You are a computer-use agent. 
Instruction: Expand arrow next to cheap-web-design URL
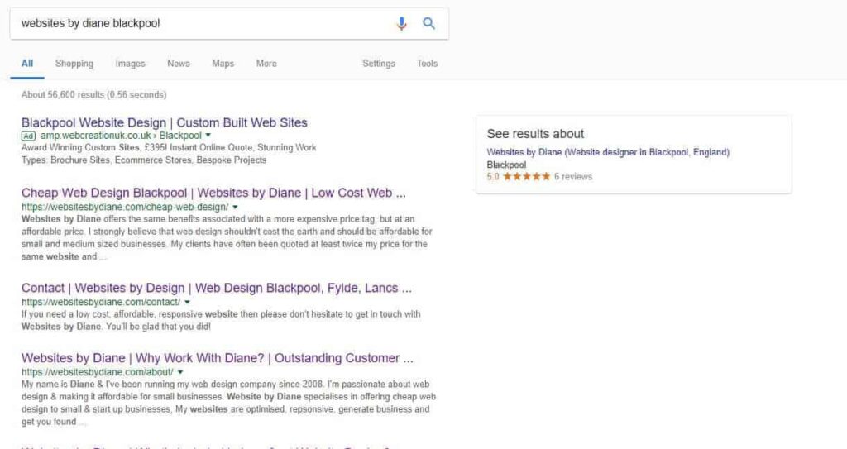coord(235,207)
